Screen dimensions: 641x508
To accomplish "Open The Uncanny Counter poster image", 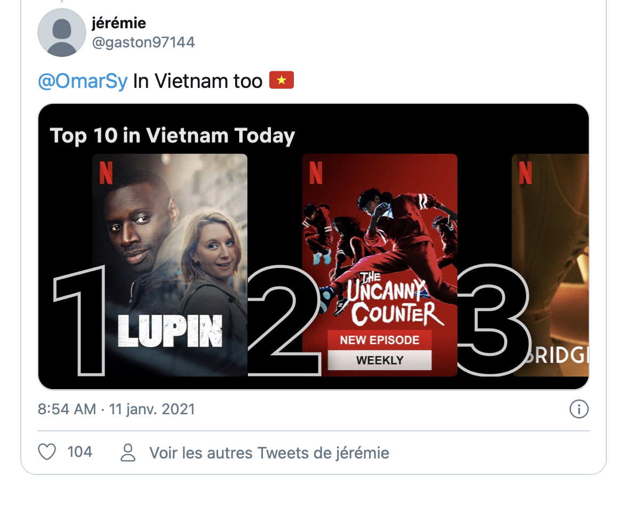I will coord(380,265).
